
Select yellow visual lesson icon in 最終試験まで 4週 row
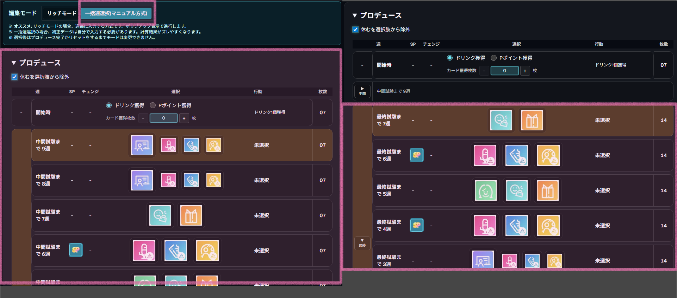pyautogui.click(x=548, y=226)
